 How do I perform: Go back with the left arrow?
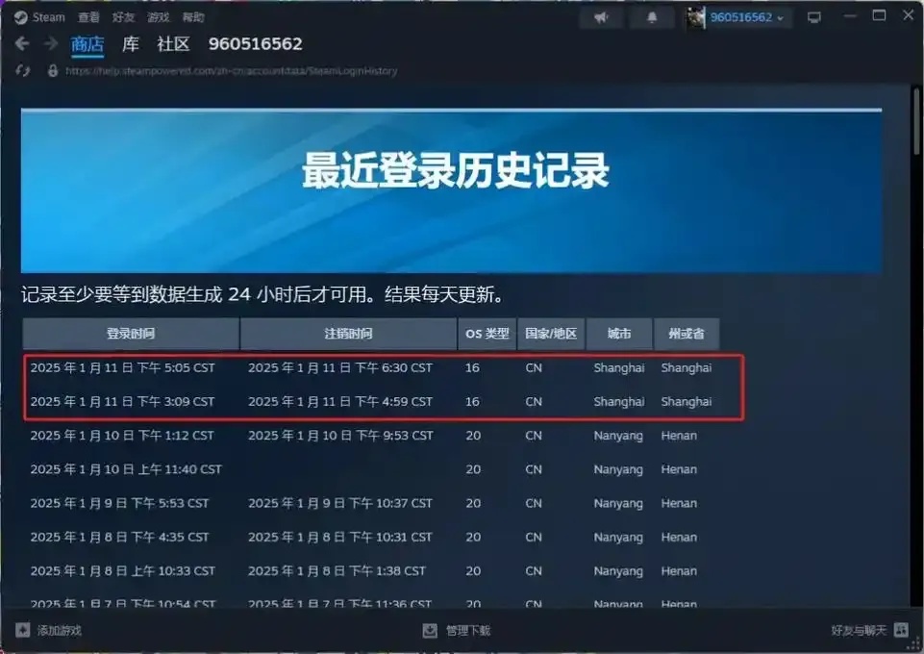(22, 43)
